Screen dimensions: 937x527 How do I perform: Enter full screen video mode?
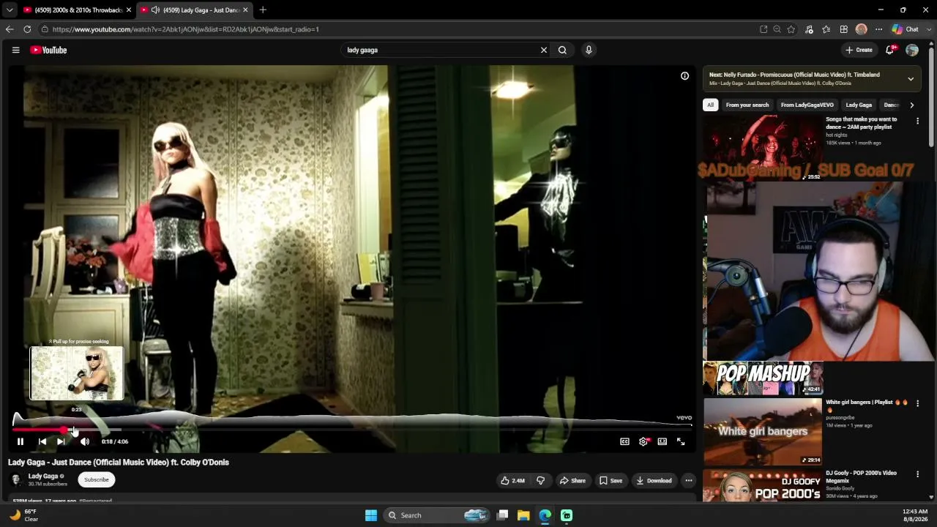pos(681,441)
